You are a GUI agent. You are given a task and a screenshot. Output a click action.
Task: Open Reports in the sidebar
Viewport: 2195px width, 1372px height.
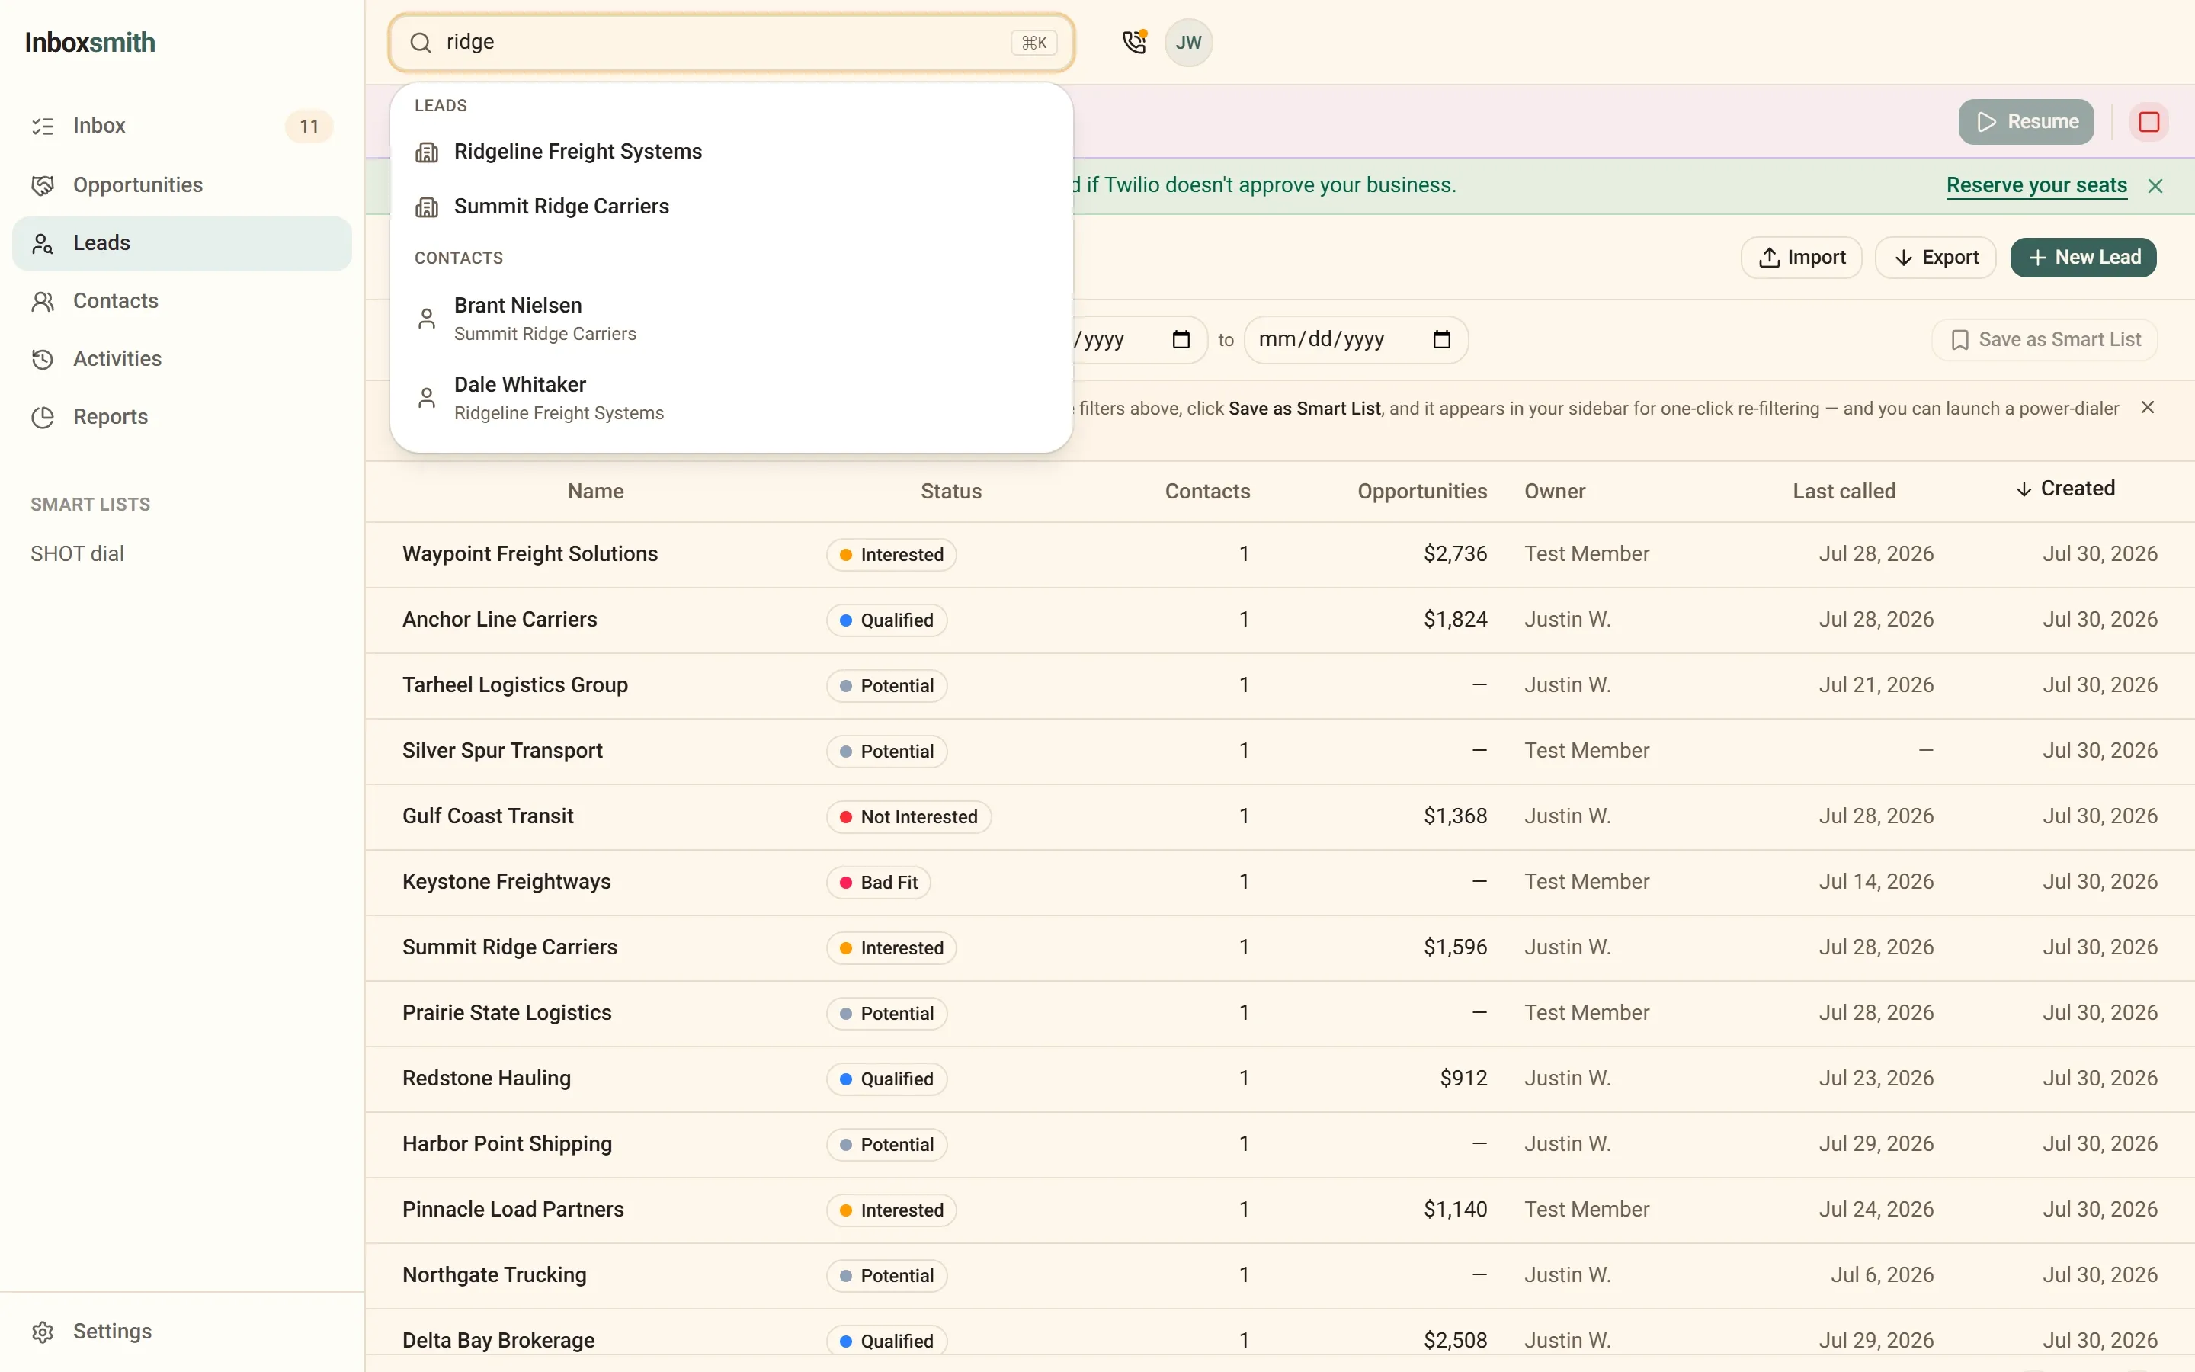click(x=181, y=418)
